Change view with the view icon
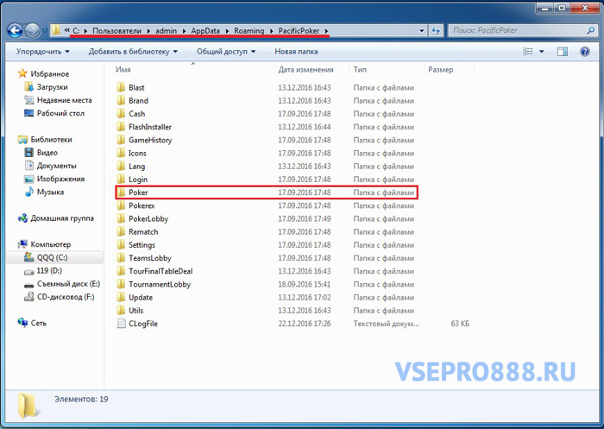The image size is (604, 429). point(528,51)
